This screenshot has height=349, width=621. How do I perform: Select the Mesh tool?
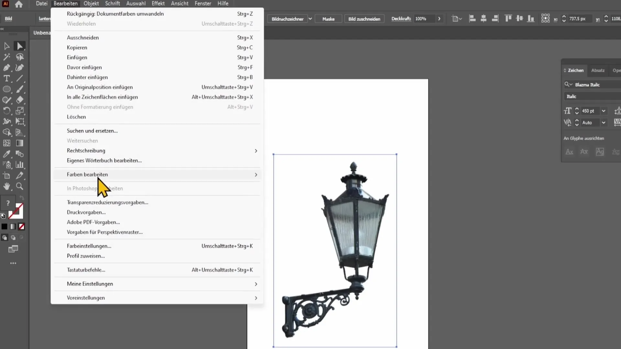click(6, 143)
